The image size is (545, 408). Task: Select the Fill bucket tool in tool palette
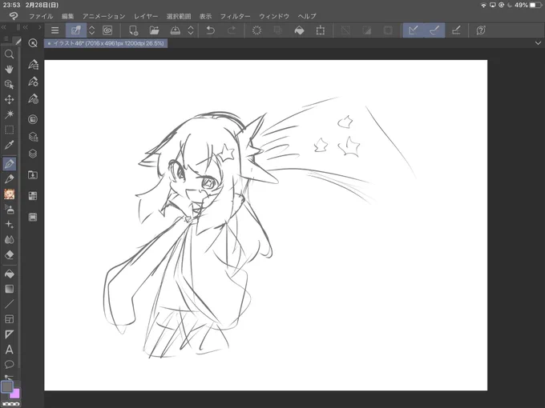tap(9, 274)
